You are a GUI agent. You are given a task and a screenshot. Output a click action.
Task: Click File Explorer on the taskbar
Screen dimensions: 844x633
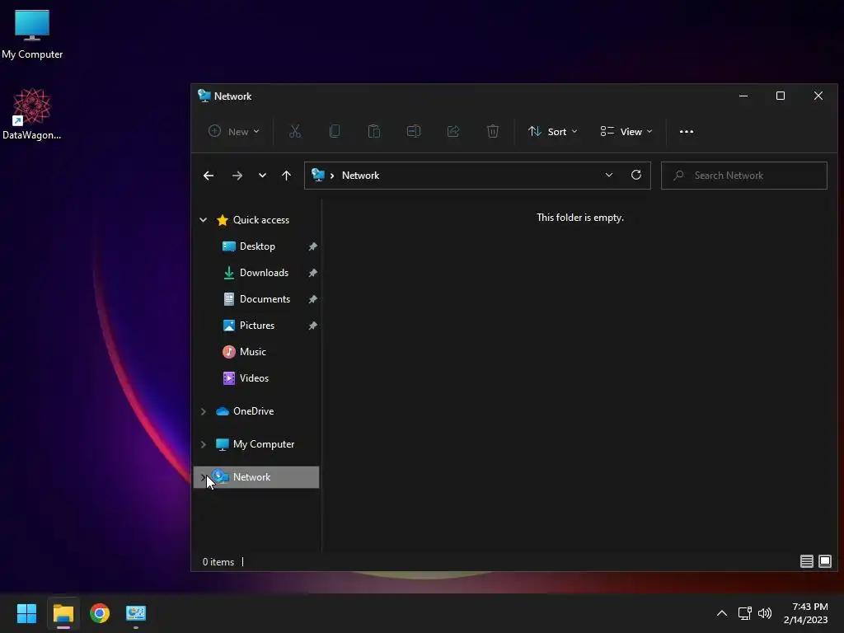[63, 613]
